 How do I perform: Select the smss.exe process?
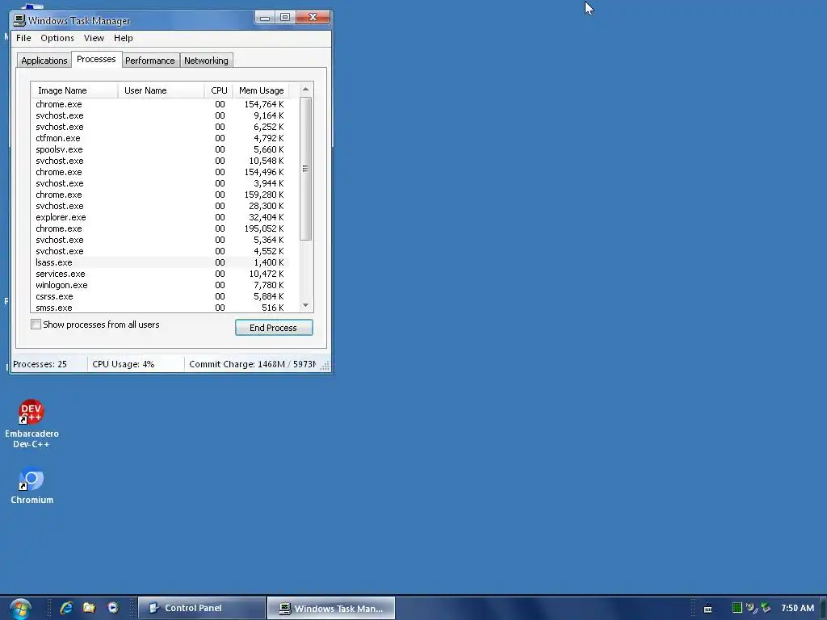(160, 308)
